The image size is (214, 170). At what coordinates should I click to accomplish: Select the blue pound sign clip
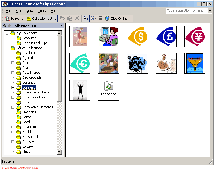tap(166, 36)
